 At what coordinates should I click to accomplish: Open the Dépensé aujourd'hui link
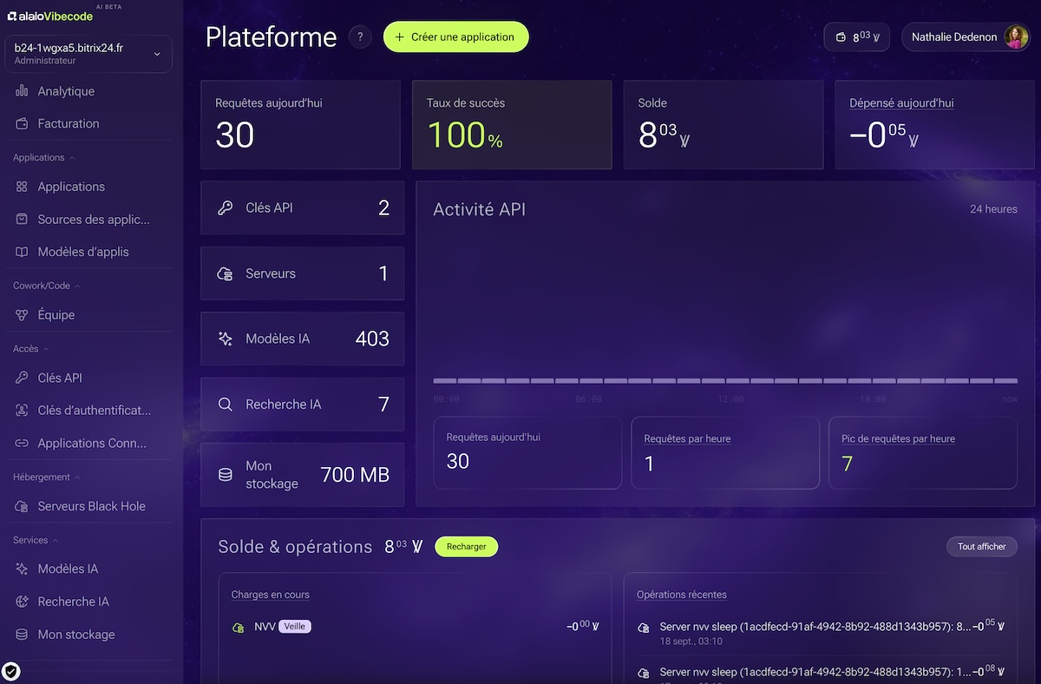point(901,102)
